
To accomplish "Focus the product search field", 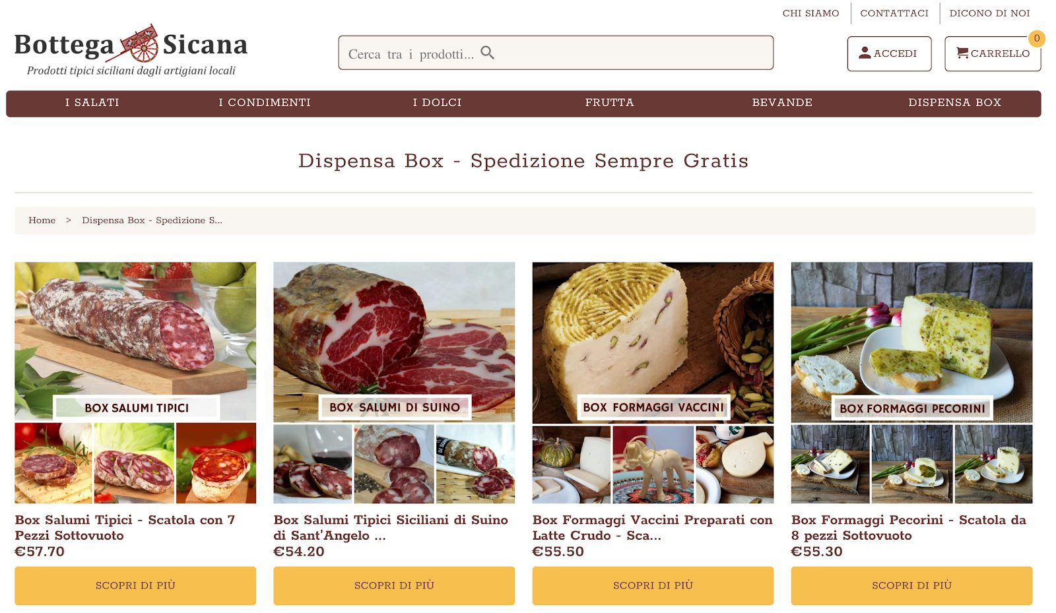I will (x=556, y=53).
